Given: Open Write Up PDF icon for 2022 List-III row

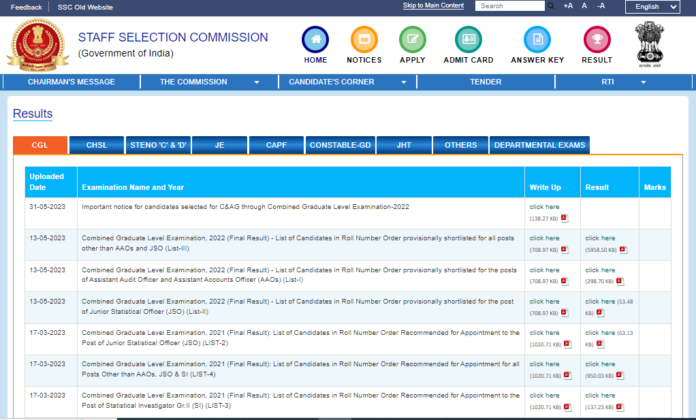Looking at the screenshot, I should point(565,249).
